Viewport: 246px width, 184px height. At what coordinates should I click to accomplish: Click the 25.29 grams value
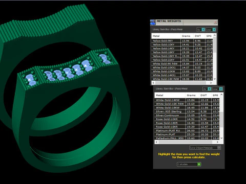(x=191, y=134)
